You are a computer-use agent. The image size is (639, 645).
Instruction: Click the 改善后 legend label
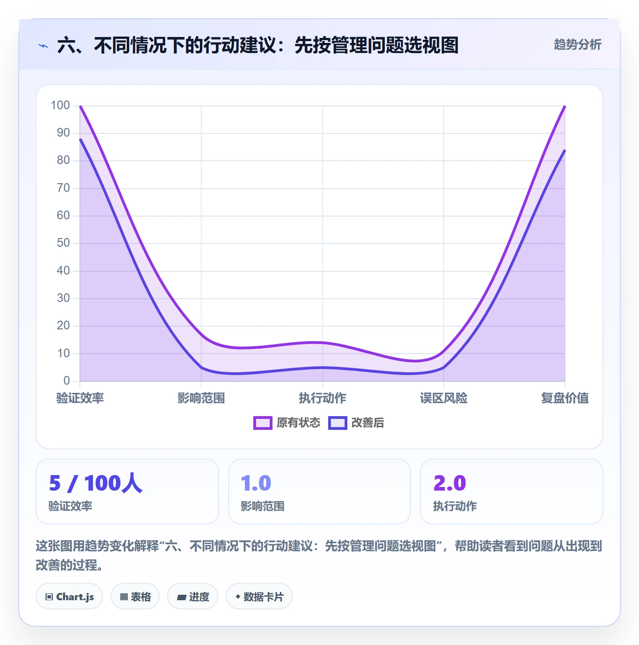click(368, 423)
